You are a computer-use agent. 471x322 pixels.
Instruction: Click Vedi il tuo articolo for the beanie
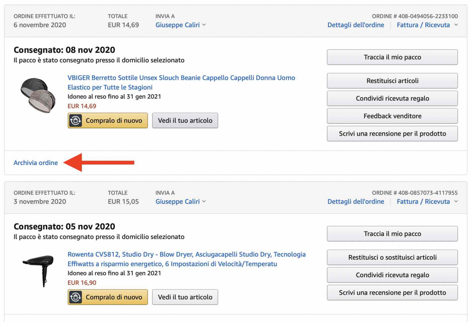tap(185, 121)
